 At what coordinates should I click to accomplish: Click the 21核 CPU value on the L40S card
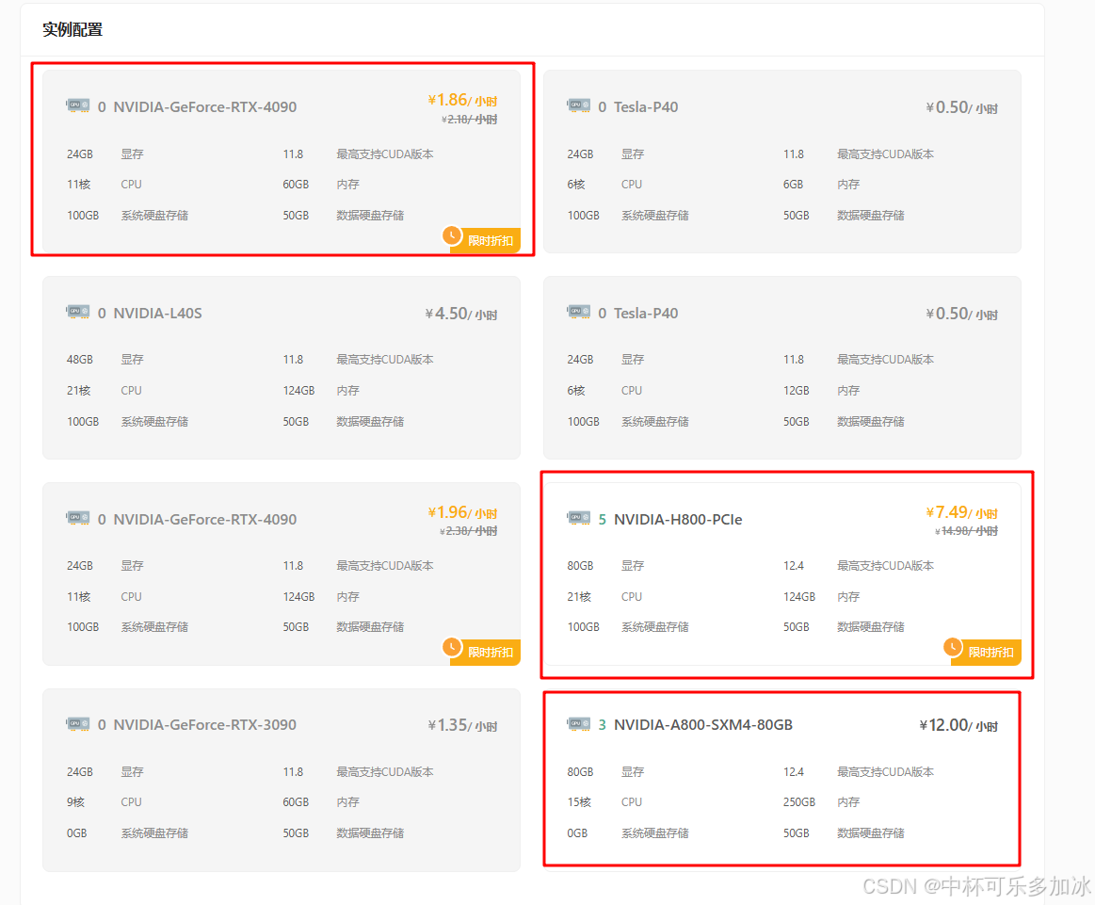[x=78, y=391]
